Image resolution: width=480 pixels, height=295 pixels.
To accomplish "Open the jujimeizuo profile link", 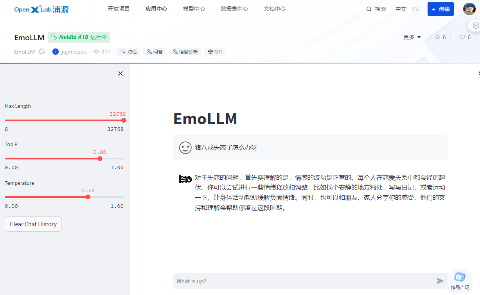I will [73, 51].
